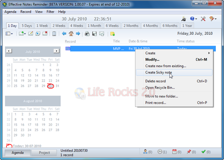Click the clipboard paste toolbar icon
Image resolution: width=224 pixels, height=160 pixels.
tap(54, 34)
